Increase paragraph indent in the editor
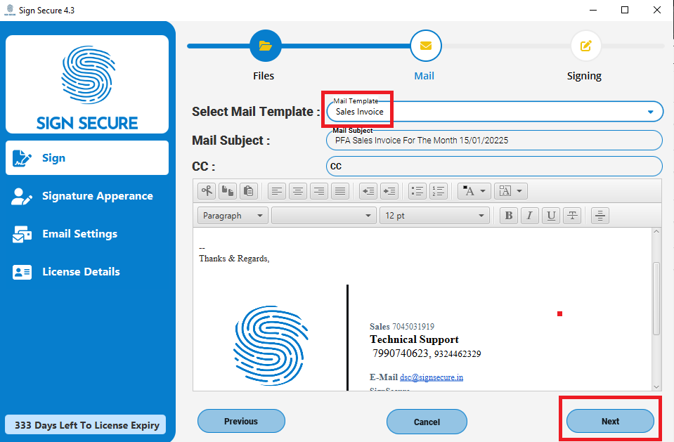Viewport: 674px width, 442px height. pos(389,191)
